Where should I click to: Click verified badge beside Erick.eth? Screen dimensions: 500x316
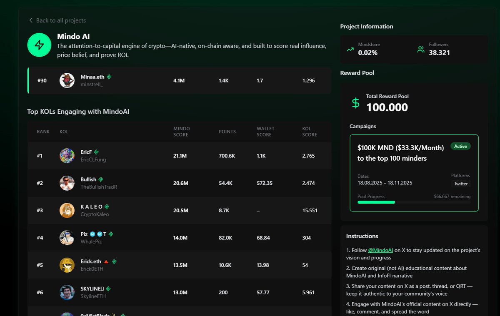114,261
